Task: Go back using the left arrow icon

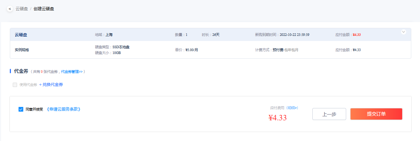Action: click(x=10, y=9)
